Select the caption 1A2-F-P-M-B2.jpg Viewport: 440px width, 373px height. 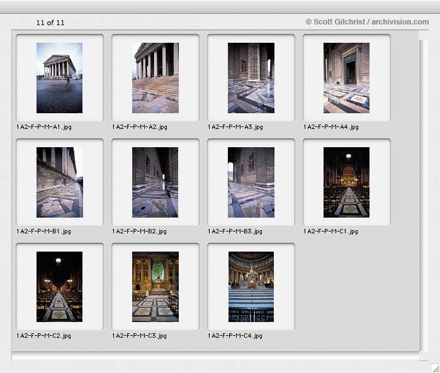point(140,231)
